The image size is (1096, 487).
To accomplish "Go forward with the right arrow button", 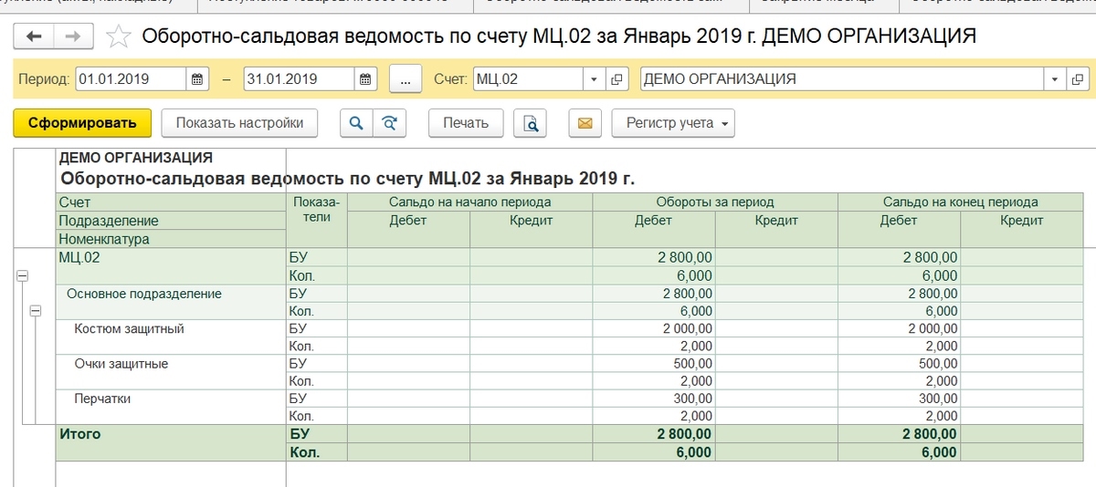I will tap(73, 36).
